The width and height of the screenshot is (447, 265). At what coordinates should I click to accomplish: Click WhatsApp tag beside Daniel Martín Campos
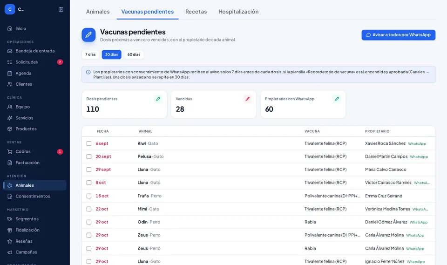[419, 157]
